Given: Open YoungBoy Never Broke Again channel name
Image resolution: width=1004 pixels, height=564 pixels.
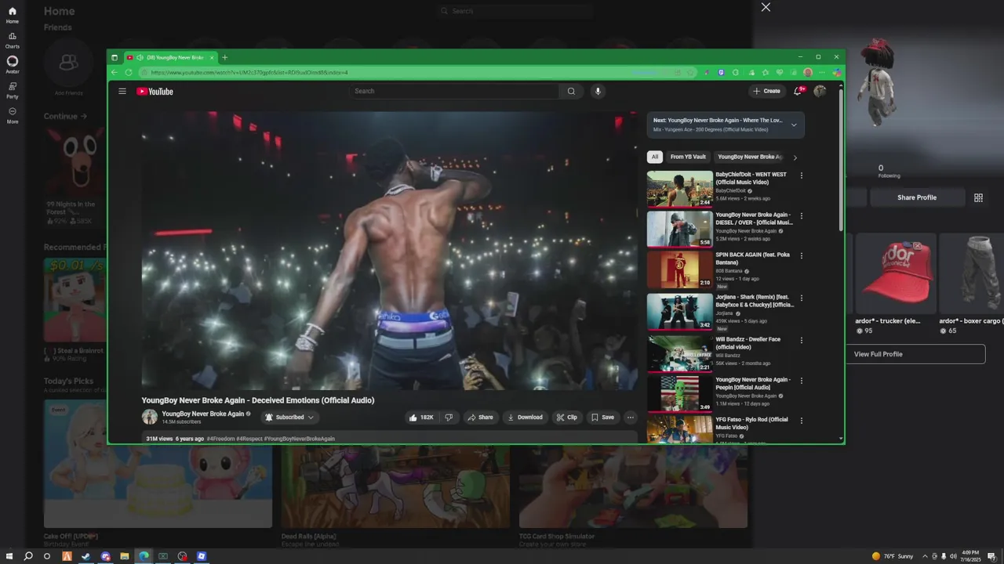Looking at the screenshot, I should pos(203,414).
